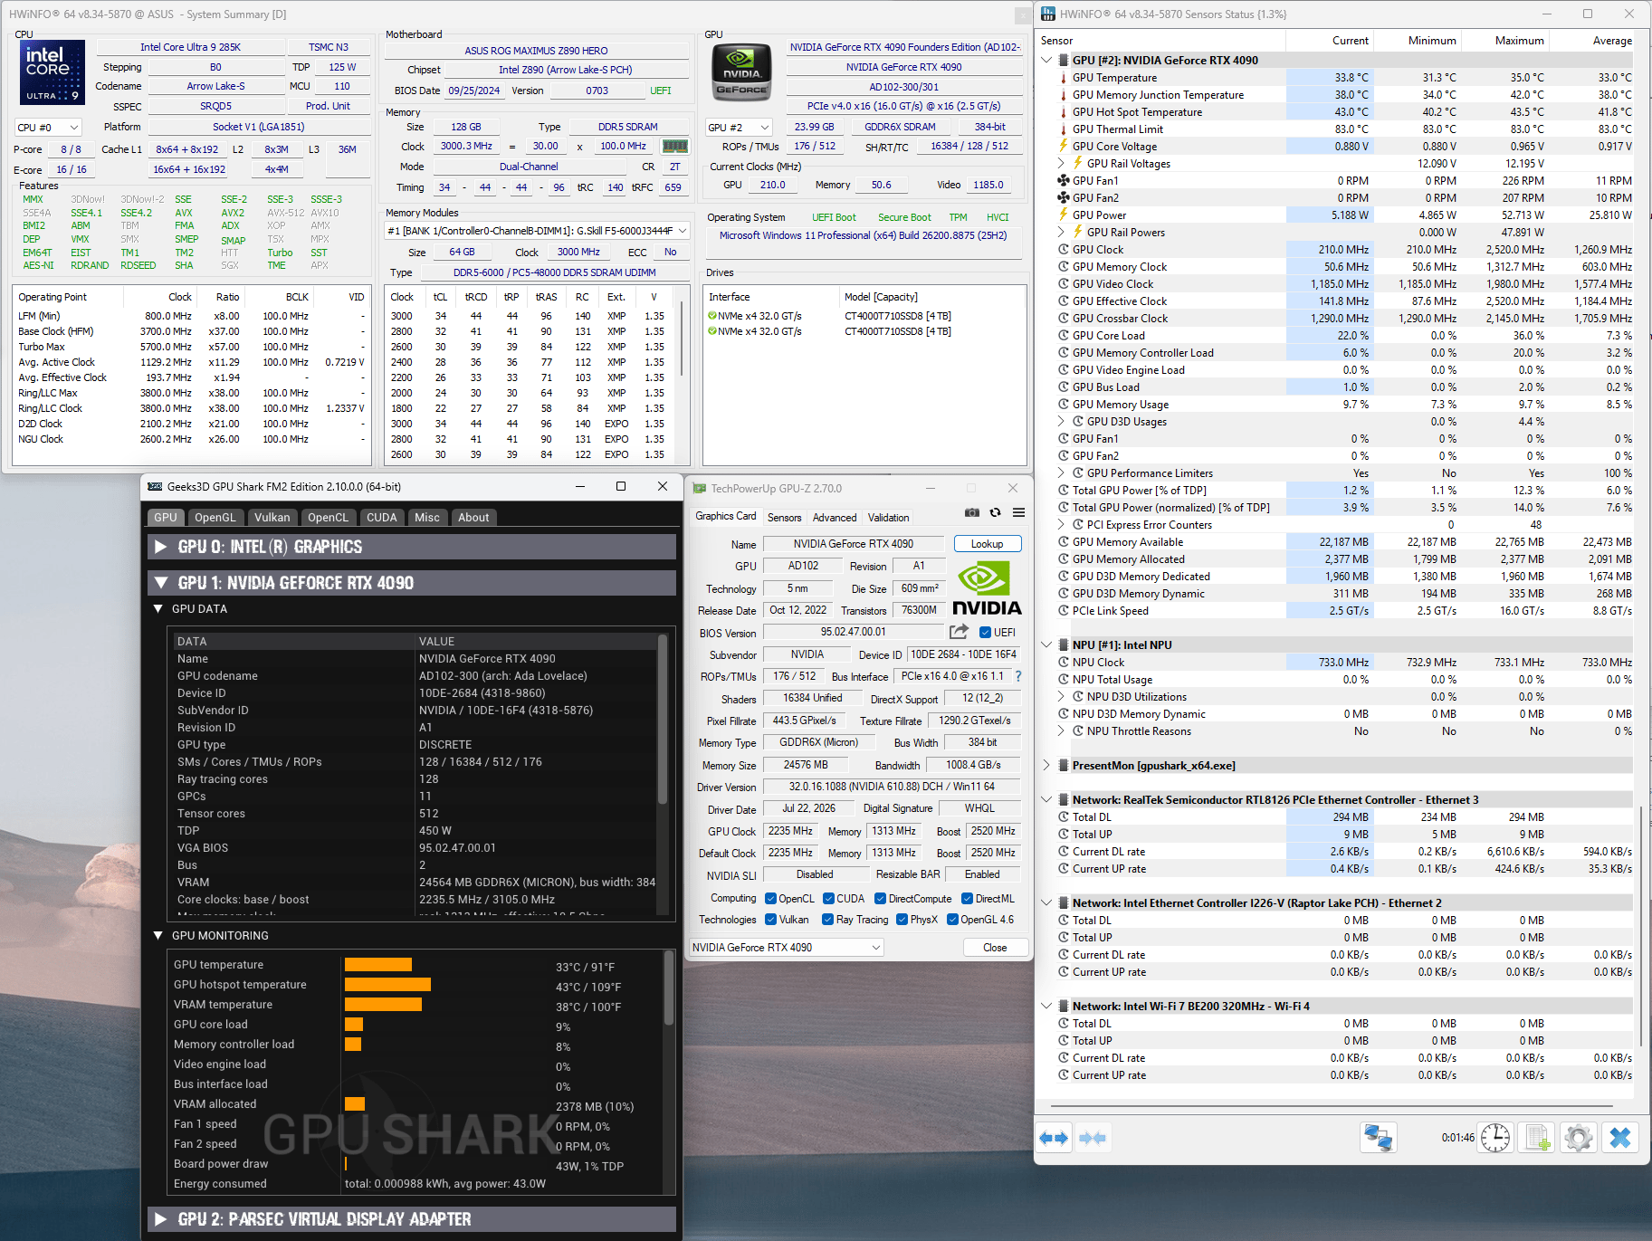Click the GPU hotspot temperature orange bar

point(387,985)
